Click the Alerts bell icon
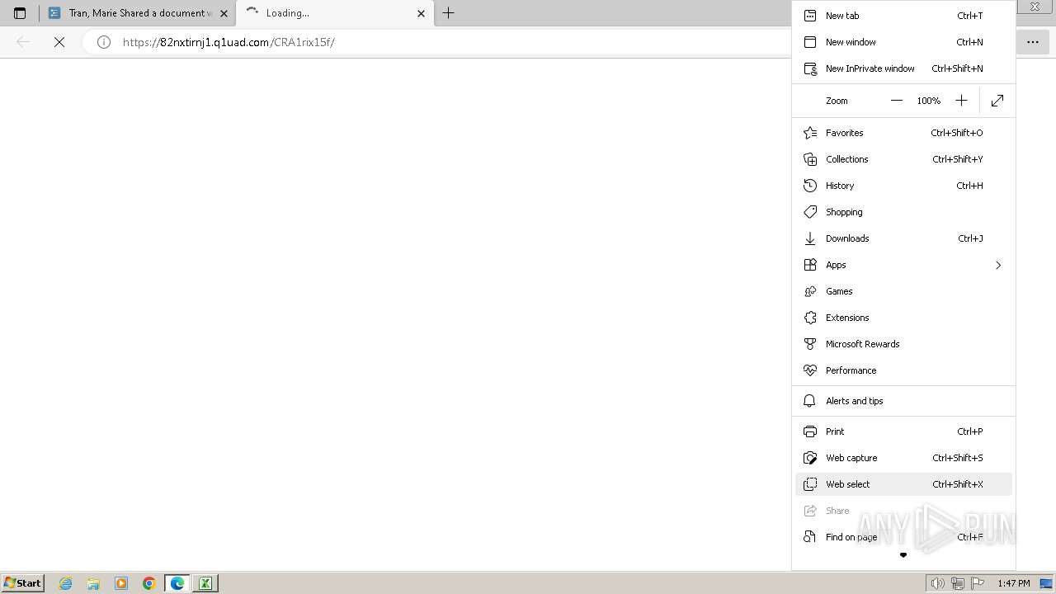This screenshot has width=1056, height=594. coord(810,401)
